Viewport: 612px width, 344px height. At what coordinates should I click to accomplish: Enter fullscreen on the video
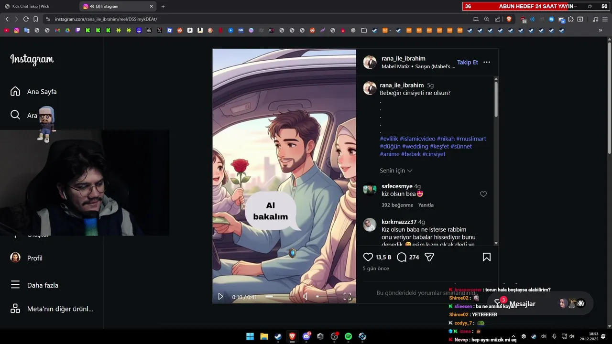pyautogui.click(x=347, y=297)
